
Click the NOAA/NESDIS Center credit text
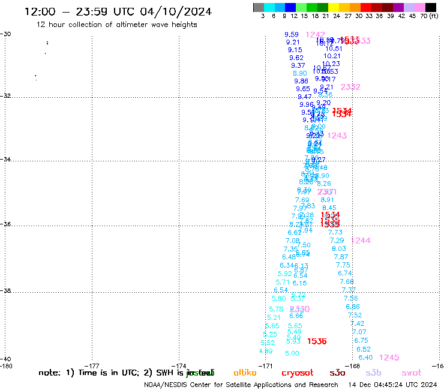point(241,385)
